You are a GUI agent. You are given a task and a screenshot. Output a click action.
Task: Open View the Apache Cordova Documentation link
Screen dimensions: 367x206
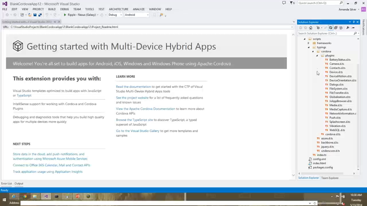coord(146,109)
